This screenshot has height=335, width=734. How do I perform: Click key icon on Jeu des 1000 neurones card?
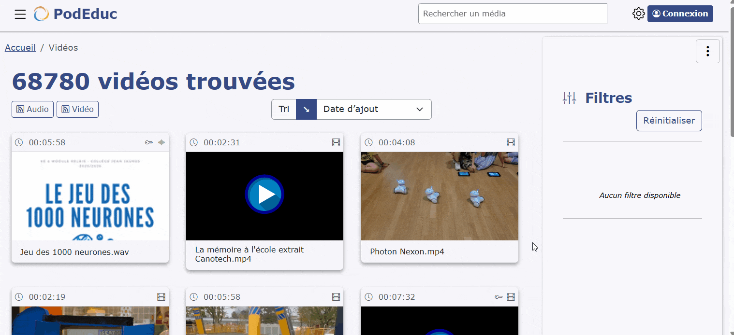(149, 142)
